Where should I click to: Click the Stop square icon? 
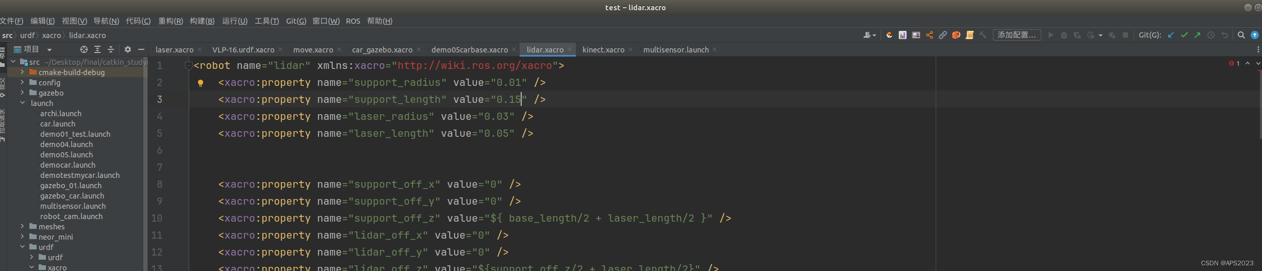(1125, 35)
